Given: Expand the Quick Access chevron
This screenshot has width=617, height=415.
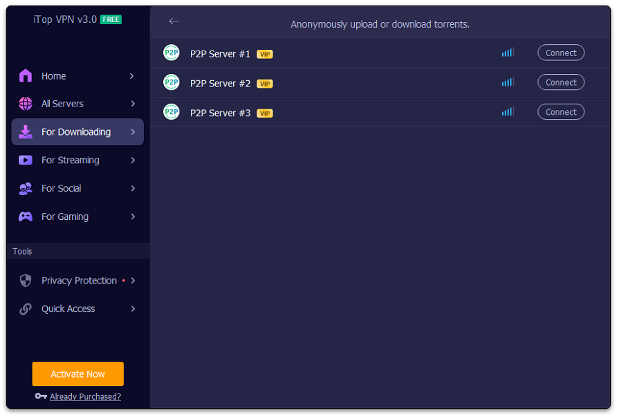Looking at the screenshot, I should pos(132,309).
